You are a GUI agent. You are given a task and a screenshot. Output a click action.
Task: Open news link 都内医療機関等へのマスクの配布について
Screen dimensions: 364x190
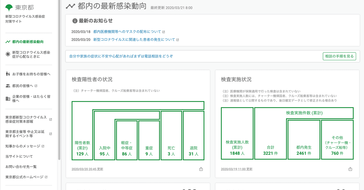[x=127, y=32]
